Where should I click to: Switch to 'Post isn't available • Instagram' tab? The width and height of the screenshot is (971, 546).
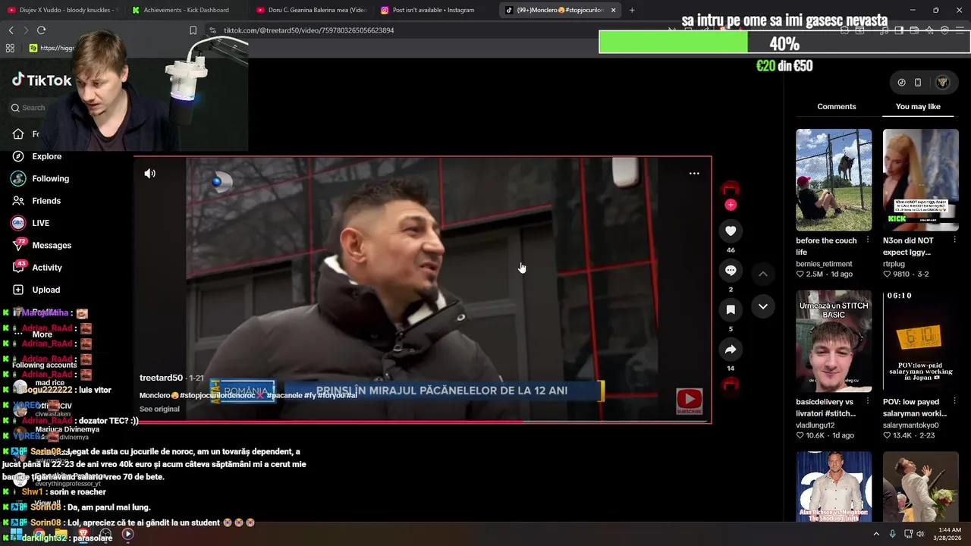(434, 10)
